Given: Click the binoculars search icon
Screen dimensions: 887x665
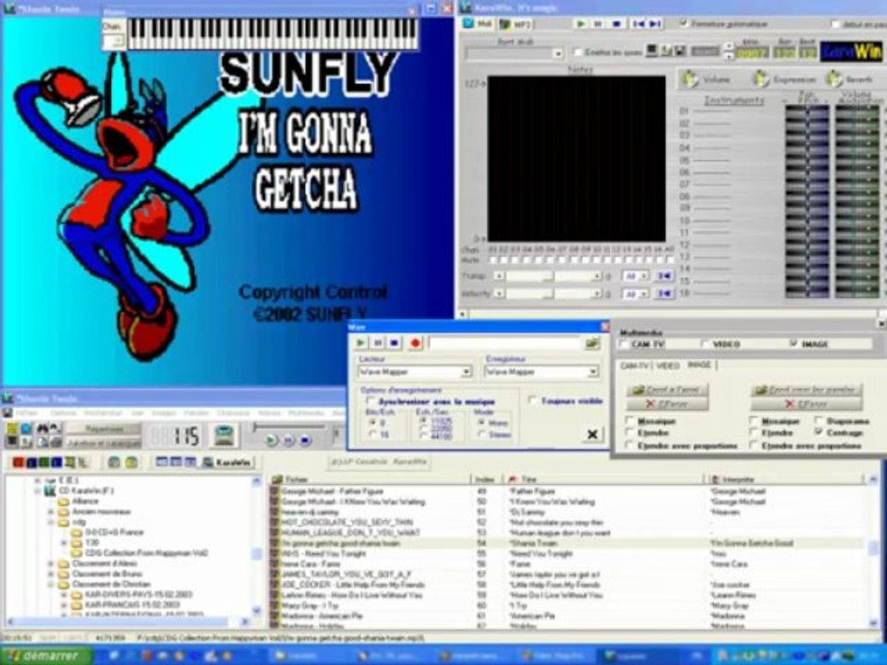Looking at the screenshot, I should pyautogui.click(x=43, y=429).
